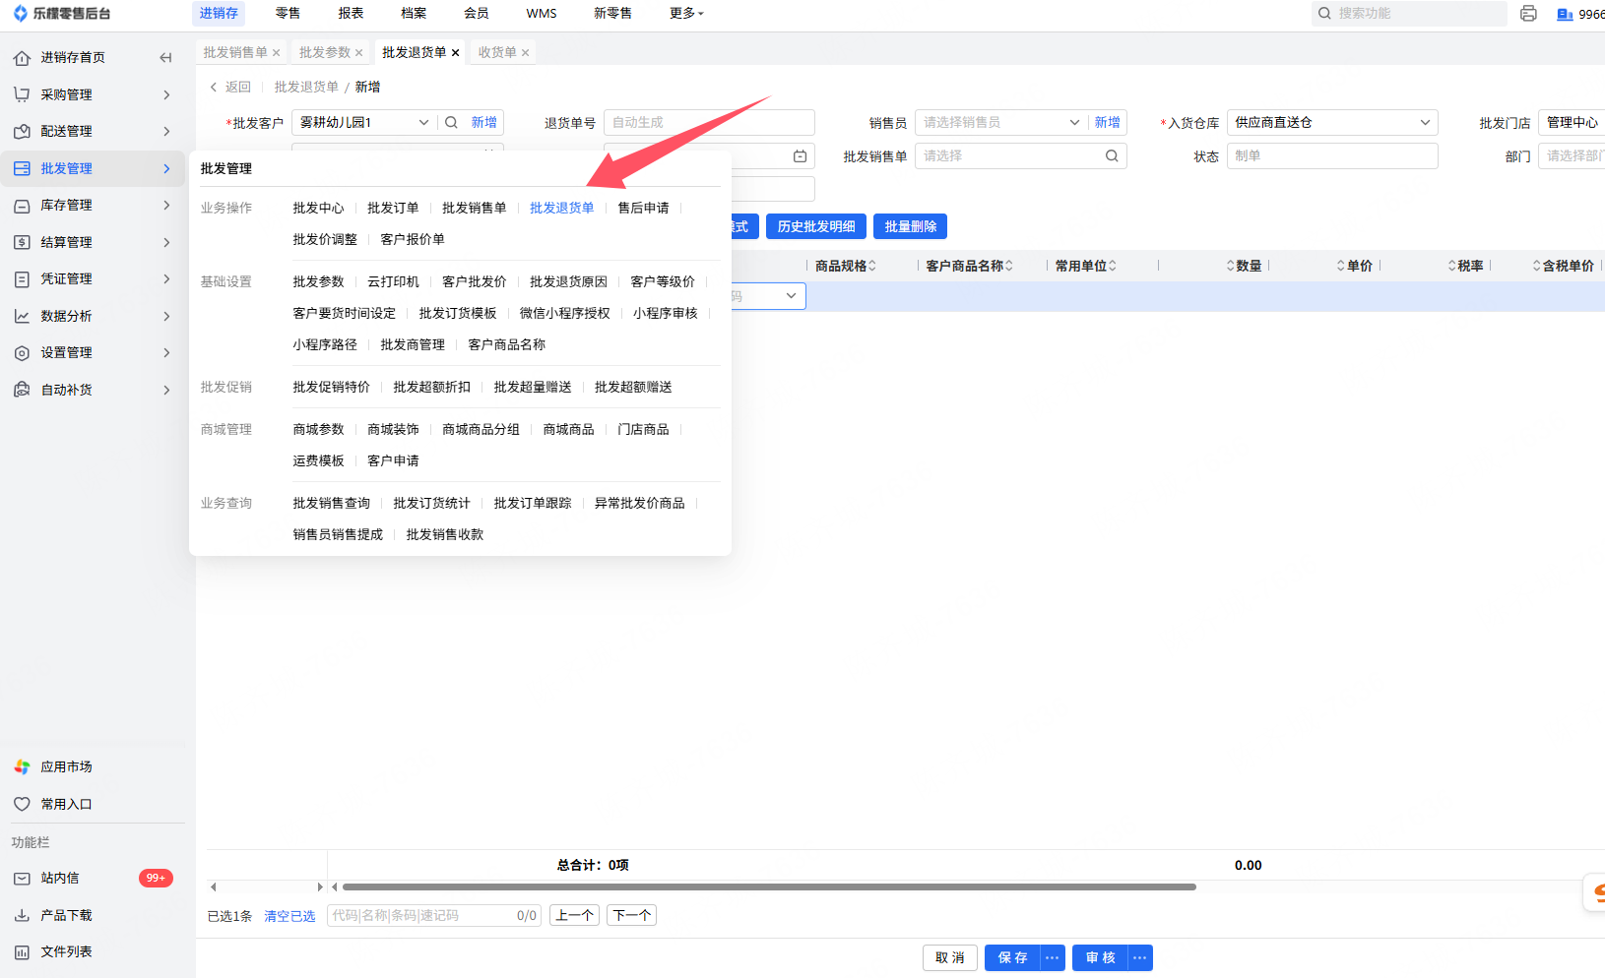Screen dimensions: 1605x978
Task: Click 历史批发明细 button
Action: [816, 227]
